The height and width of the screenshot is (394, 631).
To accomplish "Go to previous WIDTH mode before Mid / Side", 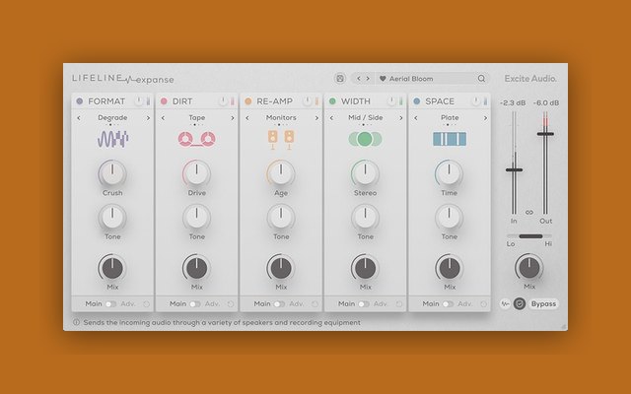I will 331,118.
